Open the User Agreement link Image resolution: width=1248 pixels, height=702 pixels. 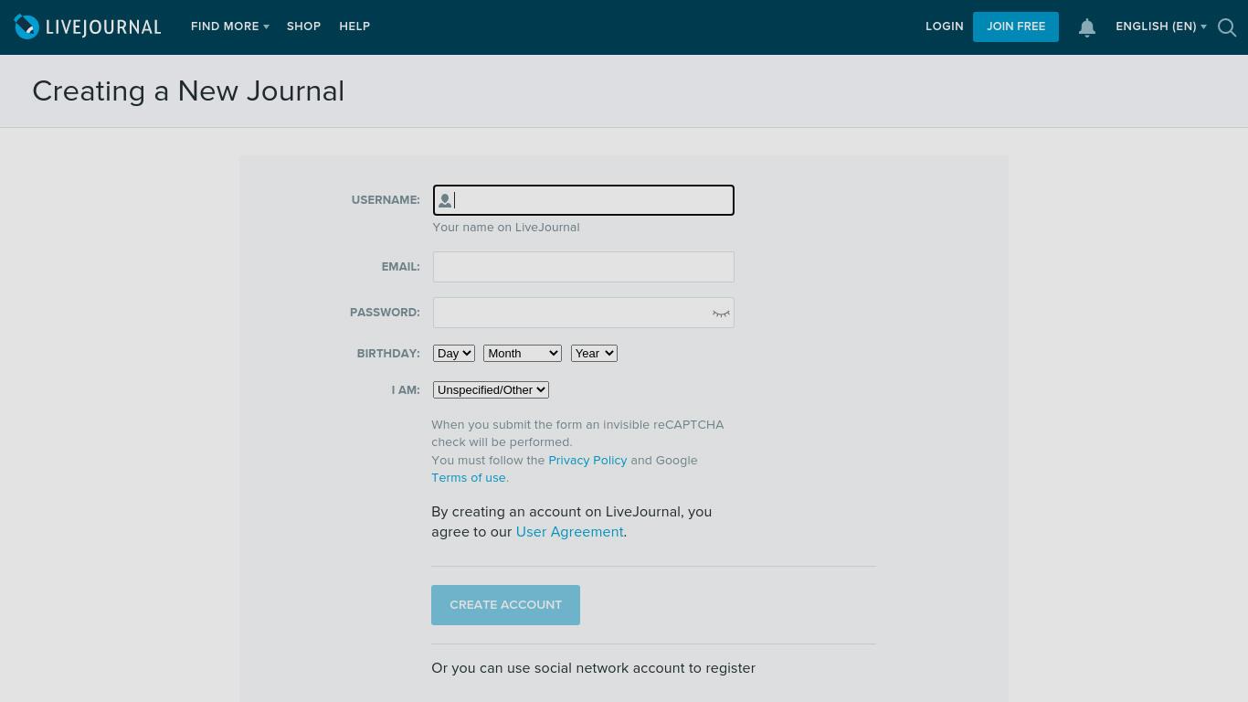tap(569, 532)
